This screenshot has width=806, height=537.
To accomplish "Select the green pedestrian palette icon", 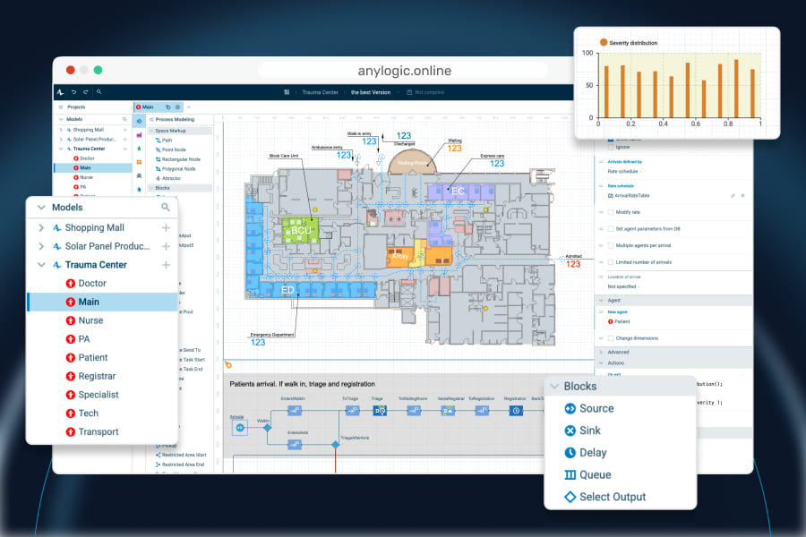I will (139, 149).
